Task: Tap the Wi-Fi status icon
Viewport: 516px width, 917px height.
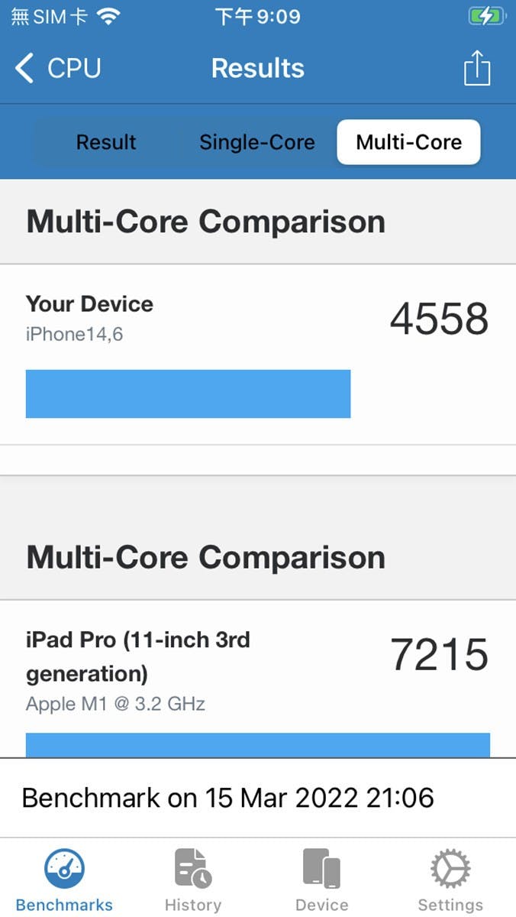Action: click(x=109, y=17)
